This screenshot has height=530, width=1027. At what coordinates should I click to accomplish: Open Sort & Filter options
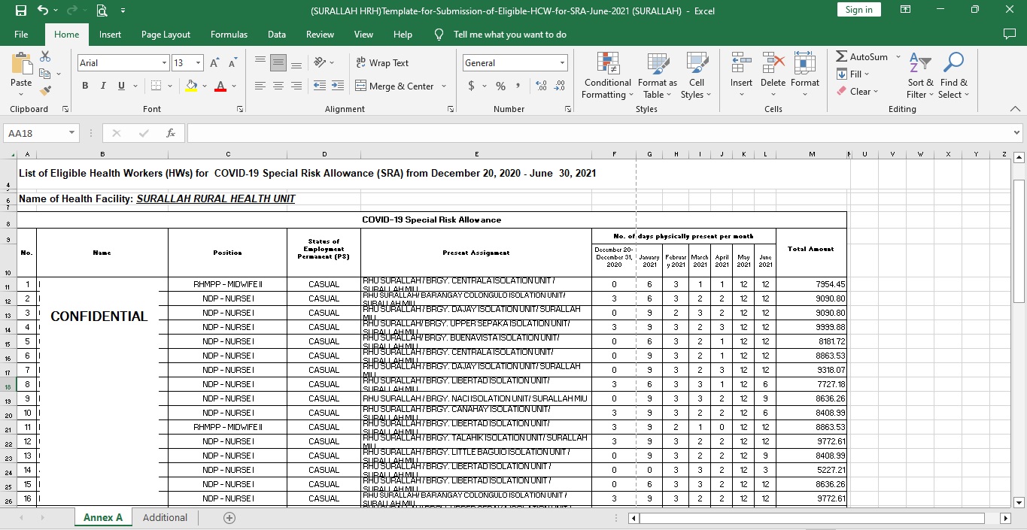tap(919, 76)
